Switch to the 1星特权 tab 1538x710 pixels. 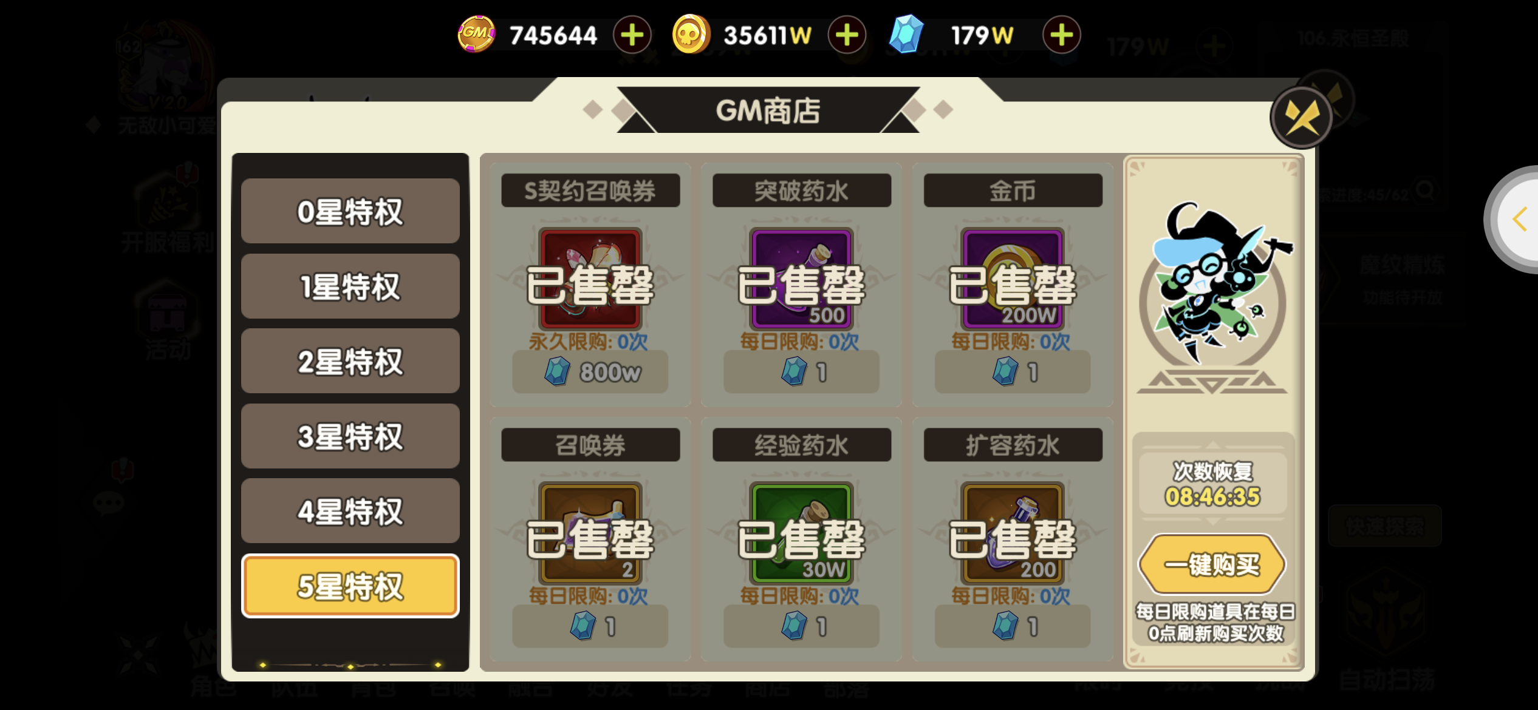[350, 286]
